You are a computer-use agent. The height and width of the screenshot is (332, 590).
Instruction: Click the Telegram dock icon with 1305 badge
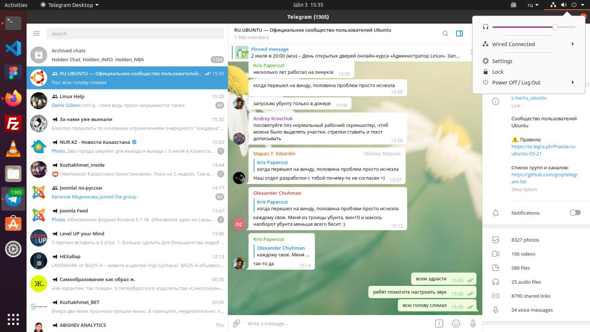[x=13, y=199]
